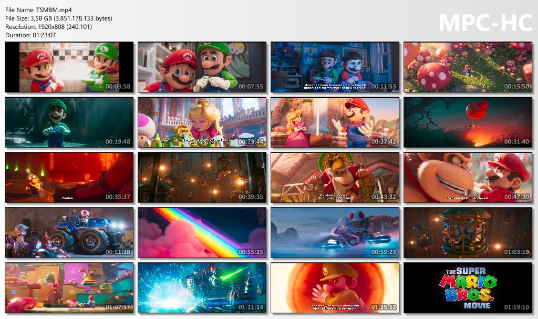Viewport: 538px width, 319px height.
Task: Open the thumbnail stamped 00:07:55
Action: point(202,67)
